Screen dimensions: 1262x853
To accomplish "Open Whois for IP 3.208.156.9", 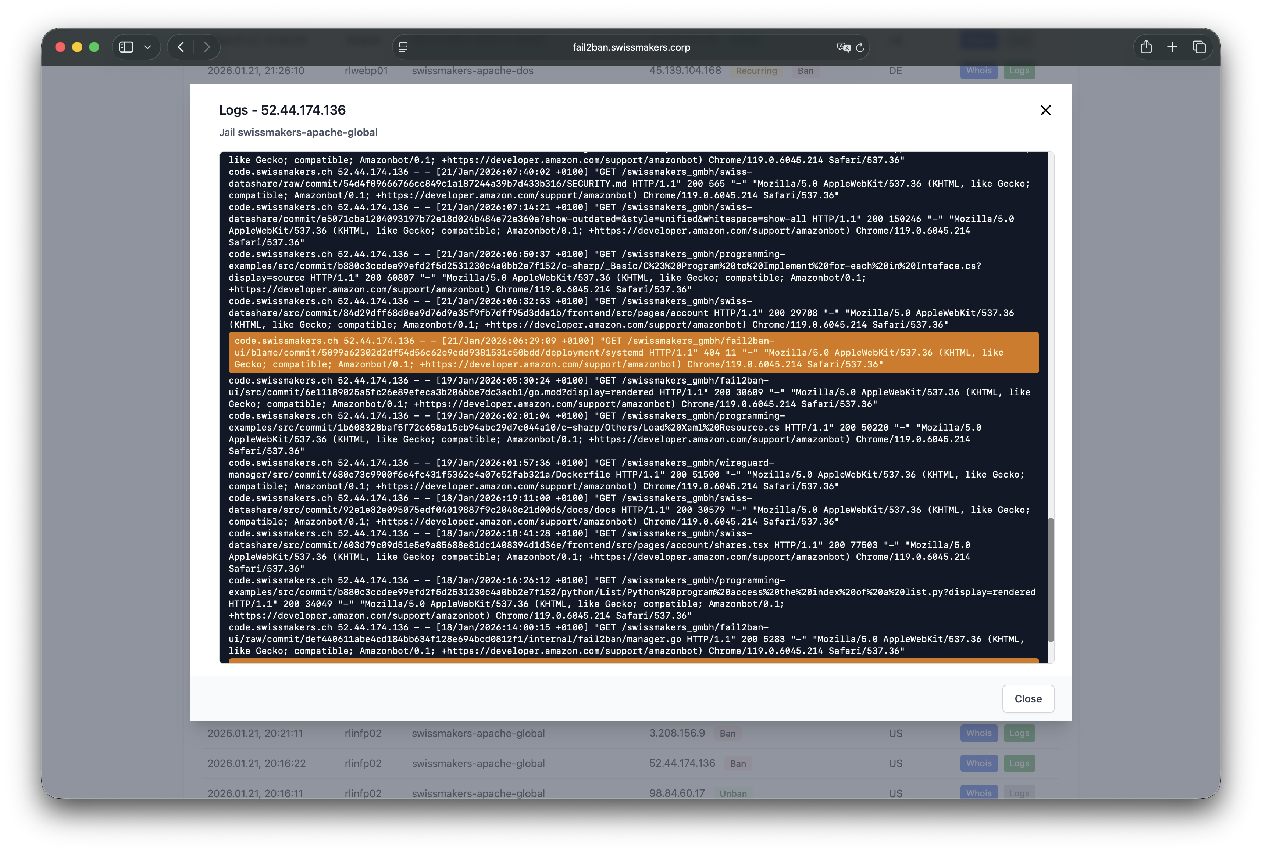I will pos(978,733).
